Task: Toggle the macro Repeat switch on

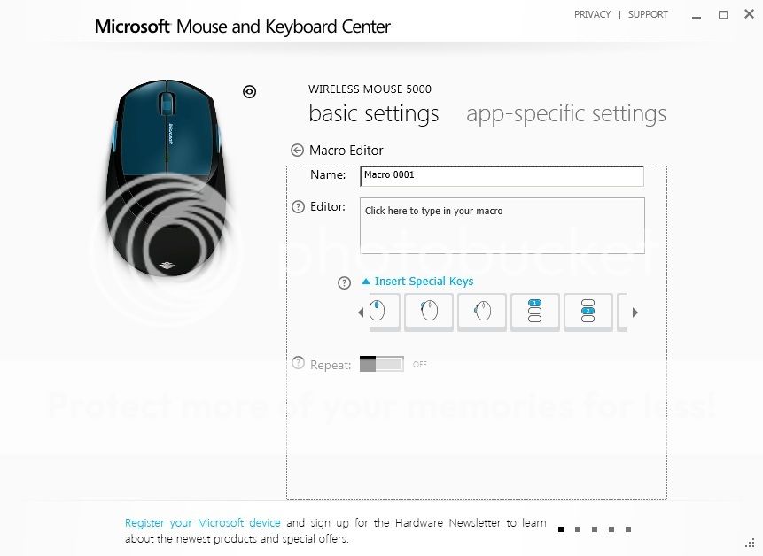Action: pos(381,363)
